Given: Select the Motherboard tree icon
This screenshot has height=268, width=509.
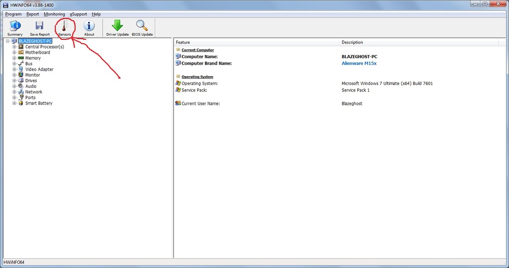Looking at the screenshot, I should pyautogui.click(x=21, y=52).
